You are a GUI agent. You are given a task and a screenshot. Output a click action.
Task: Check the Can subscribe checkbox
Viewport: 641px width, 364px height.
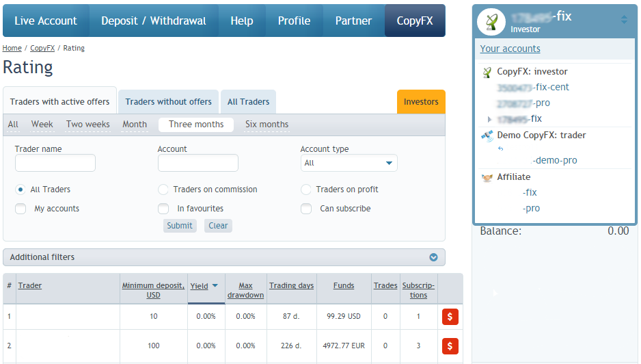click(x=305, y=209)
